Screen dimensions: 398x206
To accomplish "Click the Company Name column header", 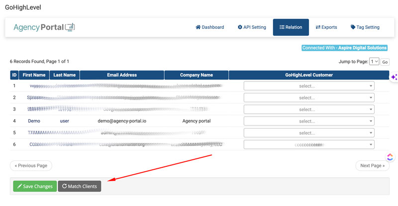I will point(197,75).
